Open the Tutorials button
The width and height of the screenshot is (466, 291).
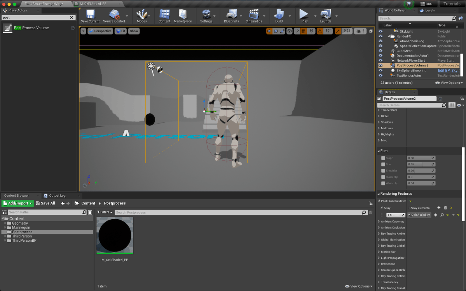click(x=452, y=4)
